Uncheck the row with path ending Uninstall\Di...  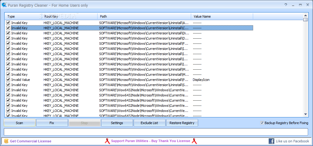coord(8,33)
